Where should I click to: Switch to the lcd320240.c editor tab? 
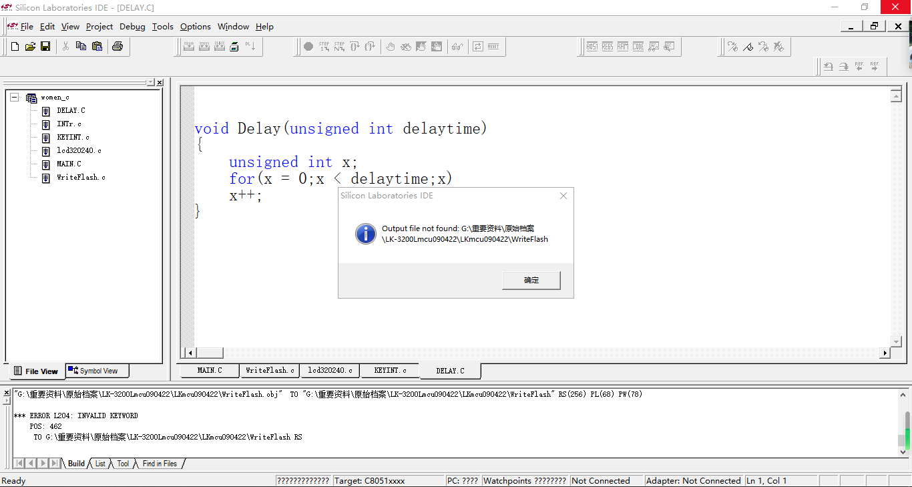[330, 370]
